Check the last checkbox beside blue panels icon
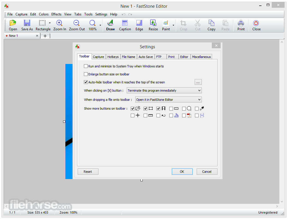The image size is (288, 219). tap(197, 116)
